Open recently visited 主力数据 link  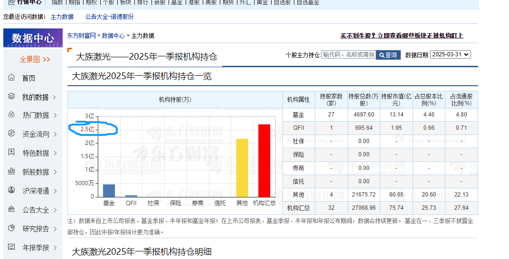pyautogui.click(x=62, y=17)
